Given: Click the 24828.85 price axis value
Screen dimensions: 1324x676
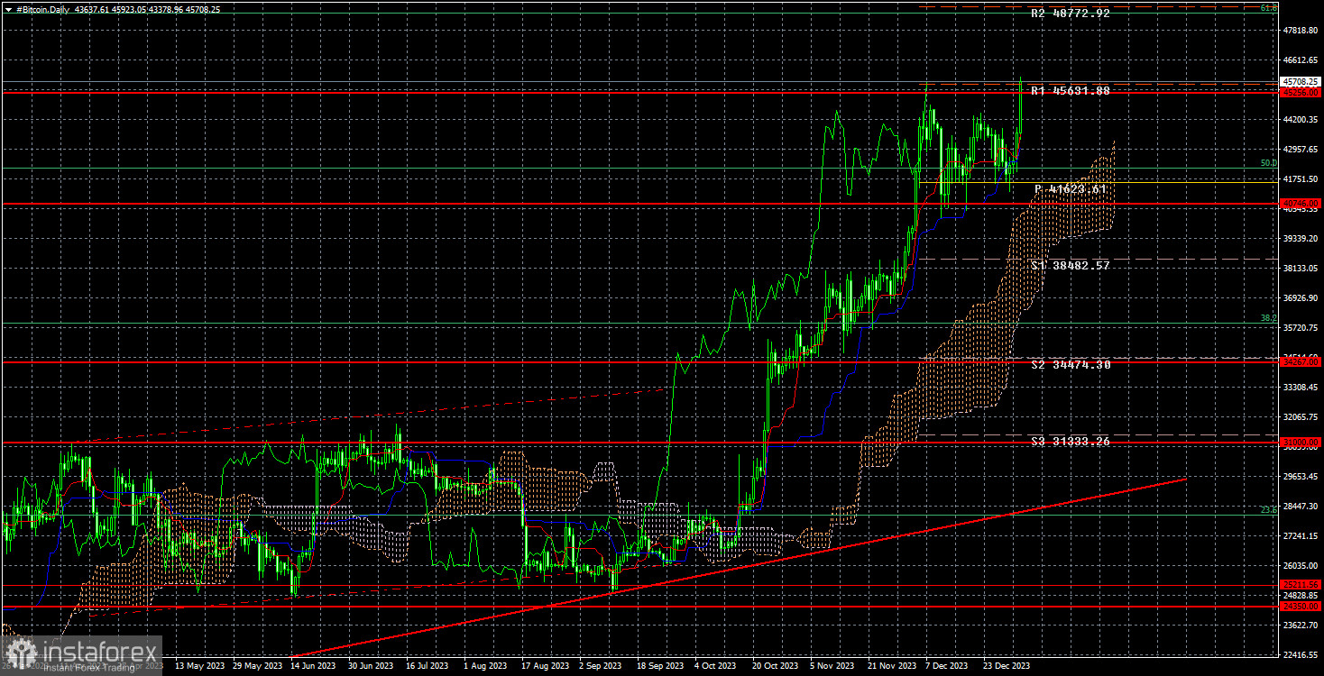Looking at the screenshot, I should pyautogui.click(x=1301, y=596).
